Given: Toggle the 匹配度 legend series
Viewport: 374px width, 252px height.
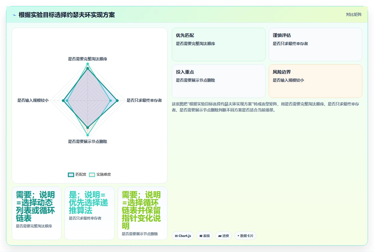Looking at the screenshot, I should point(77,175).
